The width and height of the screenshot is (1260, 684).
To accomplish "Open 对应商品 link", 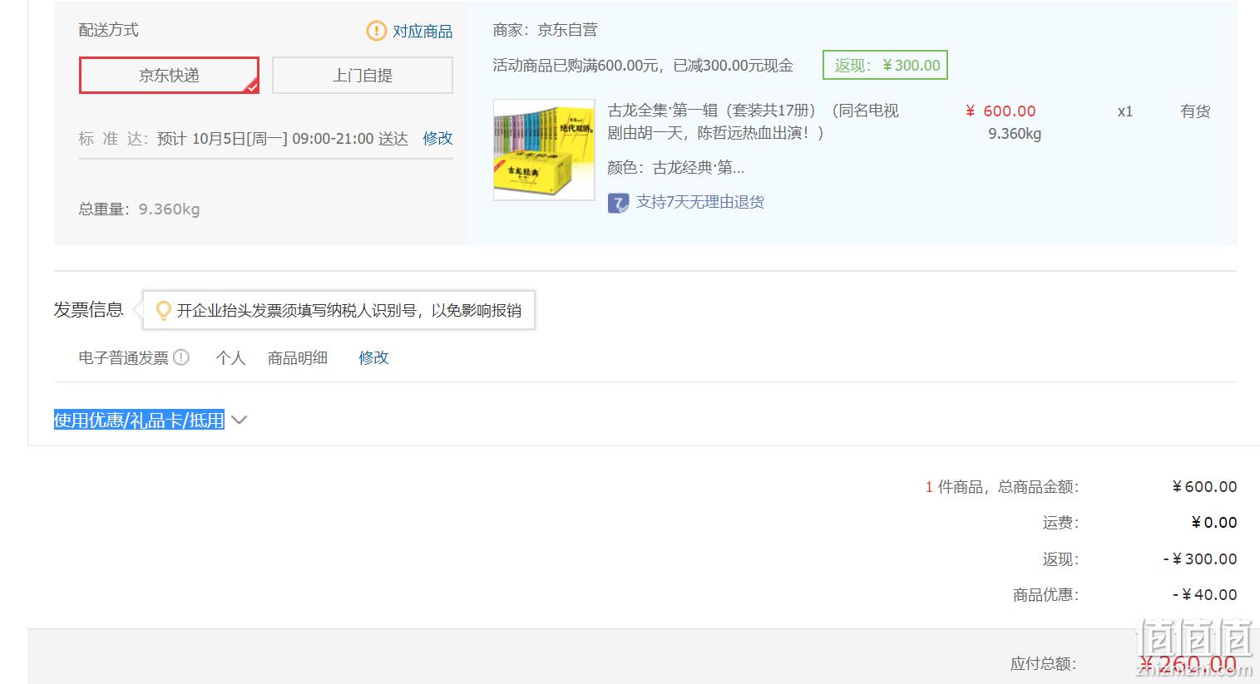I will 422,31.
